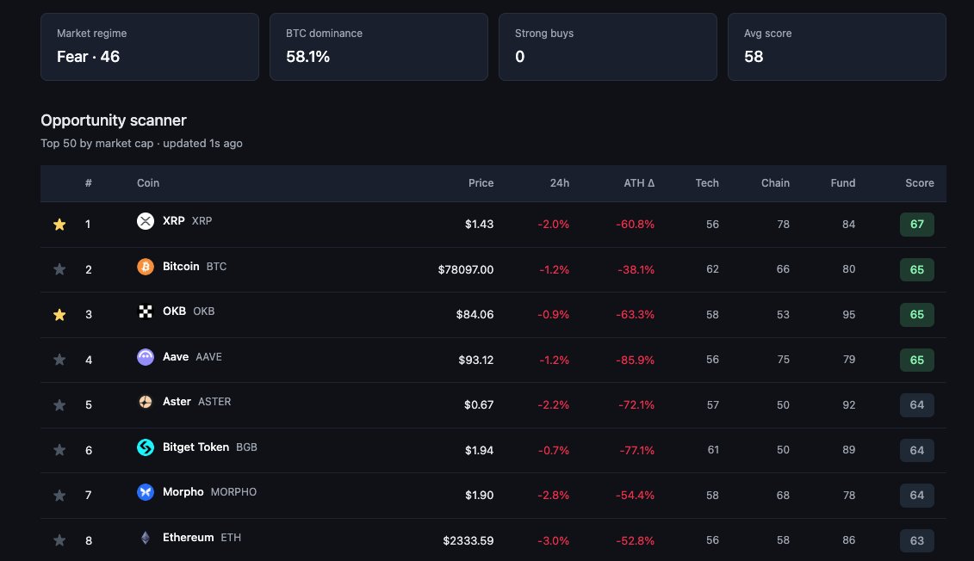Viewport: 974px width, 561px height.
Task: Click the ASTER ticker symbol
Action: click(x=214, y=402)
